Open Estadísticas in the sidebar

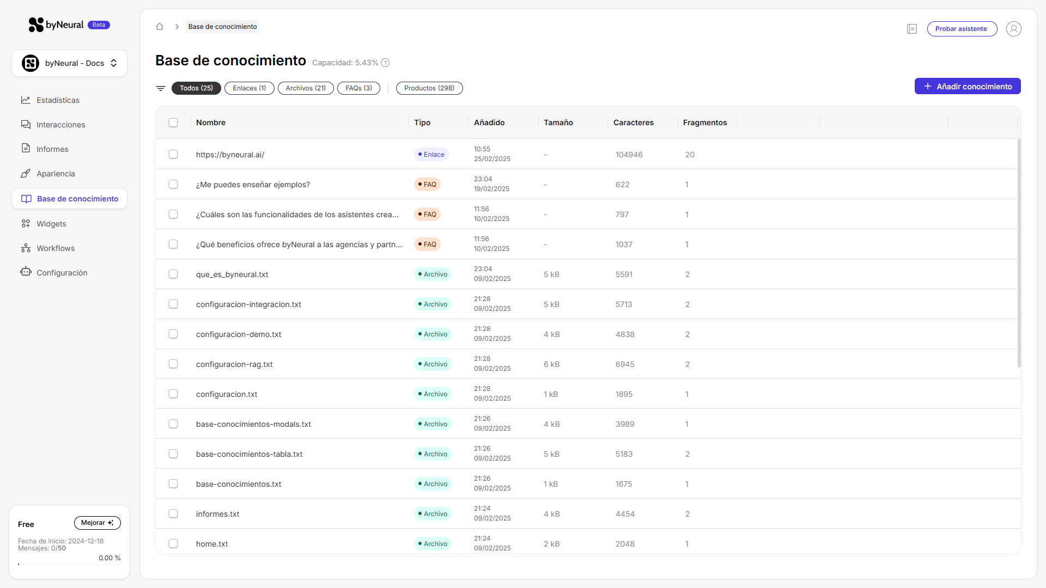58,100
